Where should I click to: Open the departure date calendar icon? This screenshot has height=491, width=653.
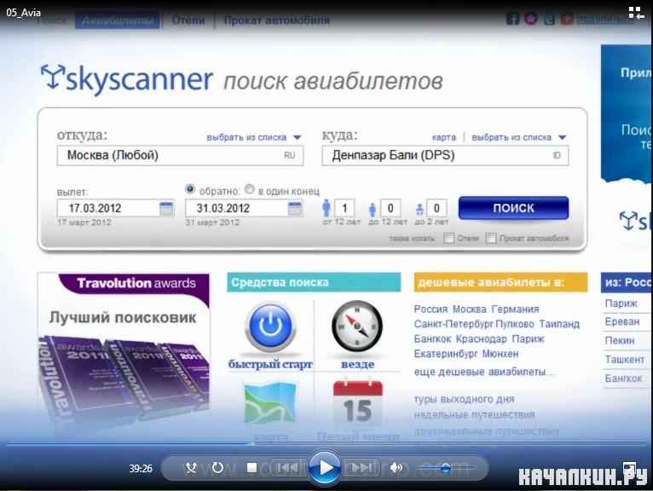pos(166,208)
